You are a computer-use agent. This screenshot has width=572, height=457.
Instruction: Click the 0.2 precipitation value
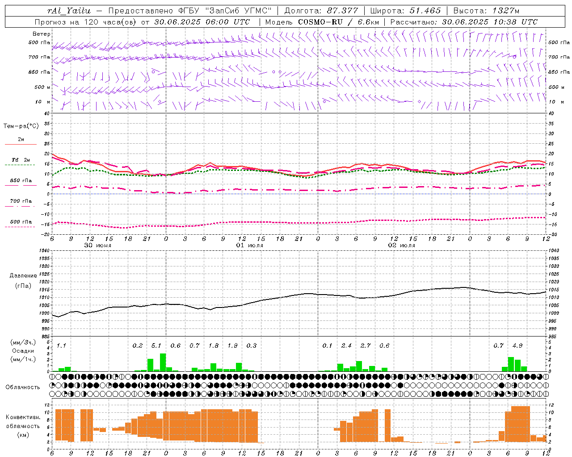(138, 345)
